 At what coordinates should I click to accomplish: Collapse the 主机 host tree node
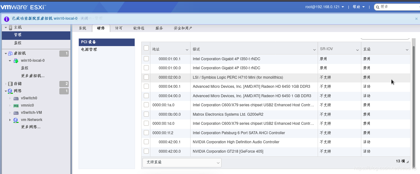coord(6,28)
